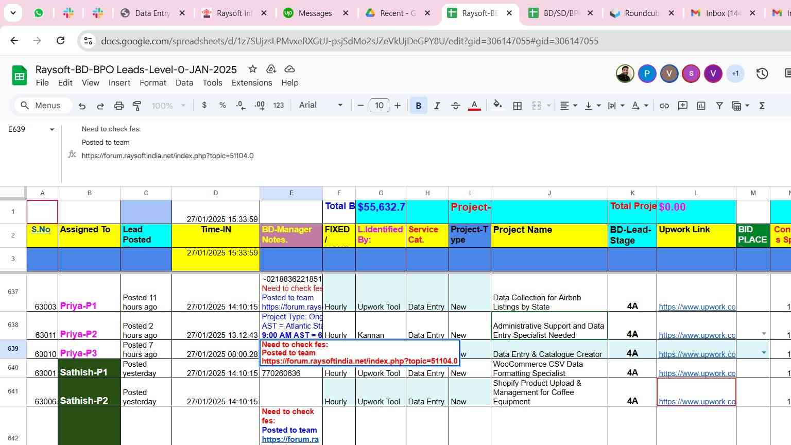
Task: Activate the Paint format tool
Action: pos(137,106)
